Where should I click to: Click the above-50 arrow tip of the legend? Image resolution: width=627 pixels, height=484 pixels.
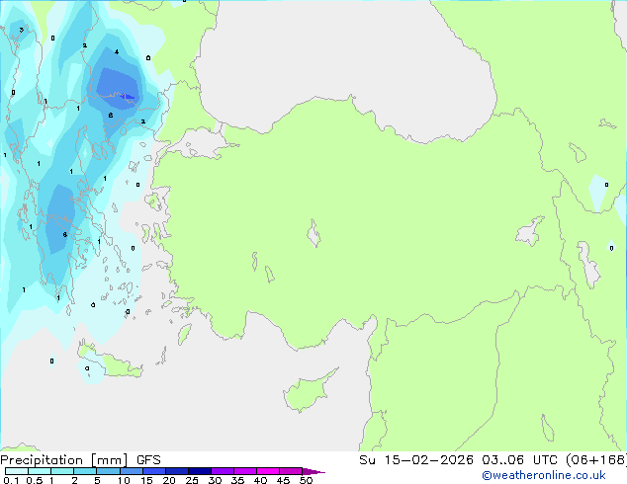click(x=313, y=471)
